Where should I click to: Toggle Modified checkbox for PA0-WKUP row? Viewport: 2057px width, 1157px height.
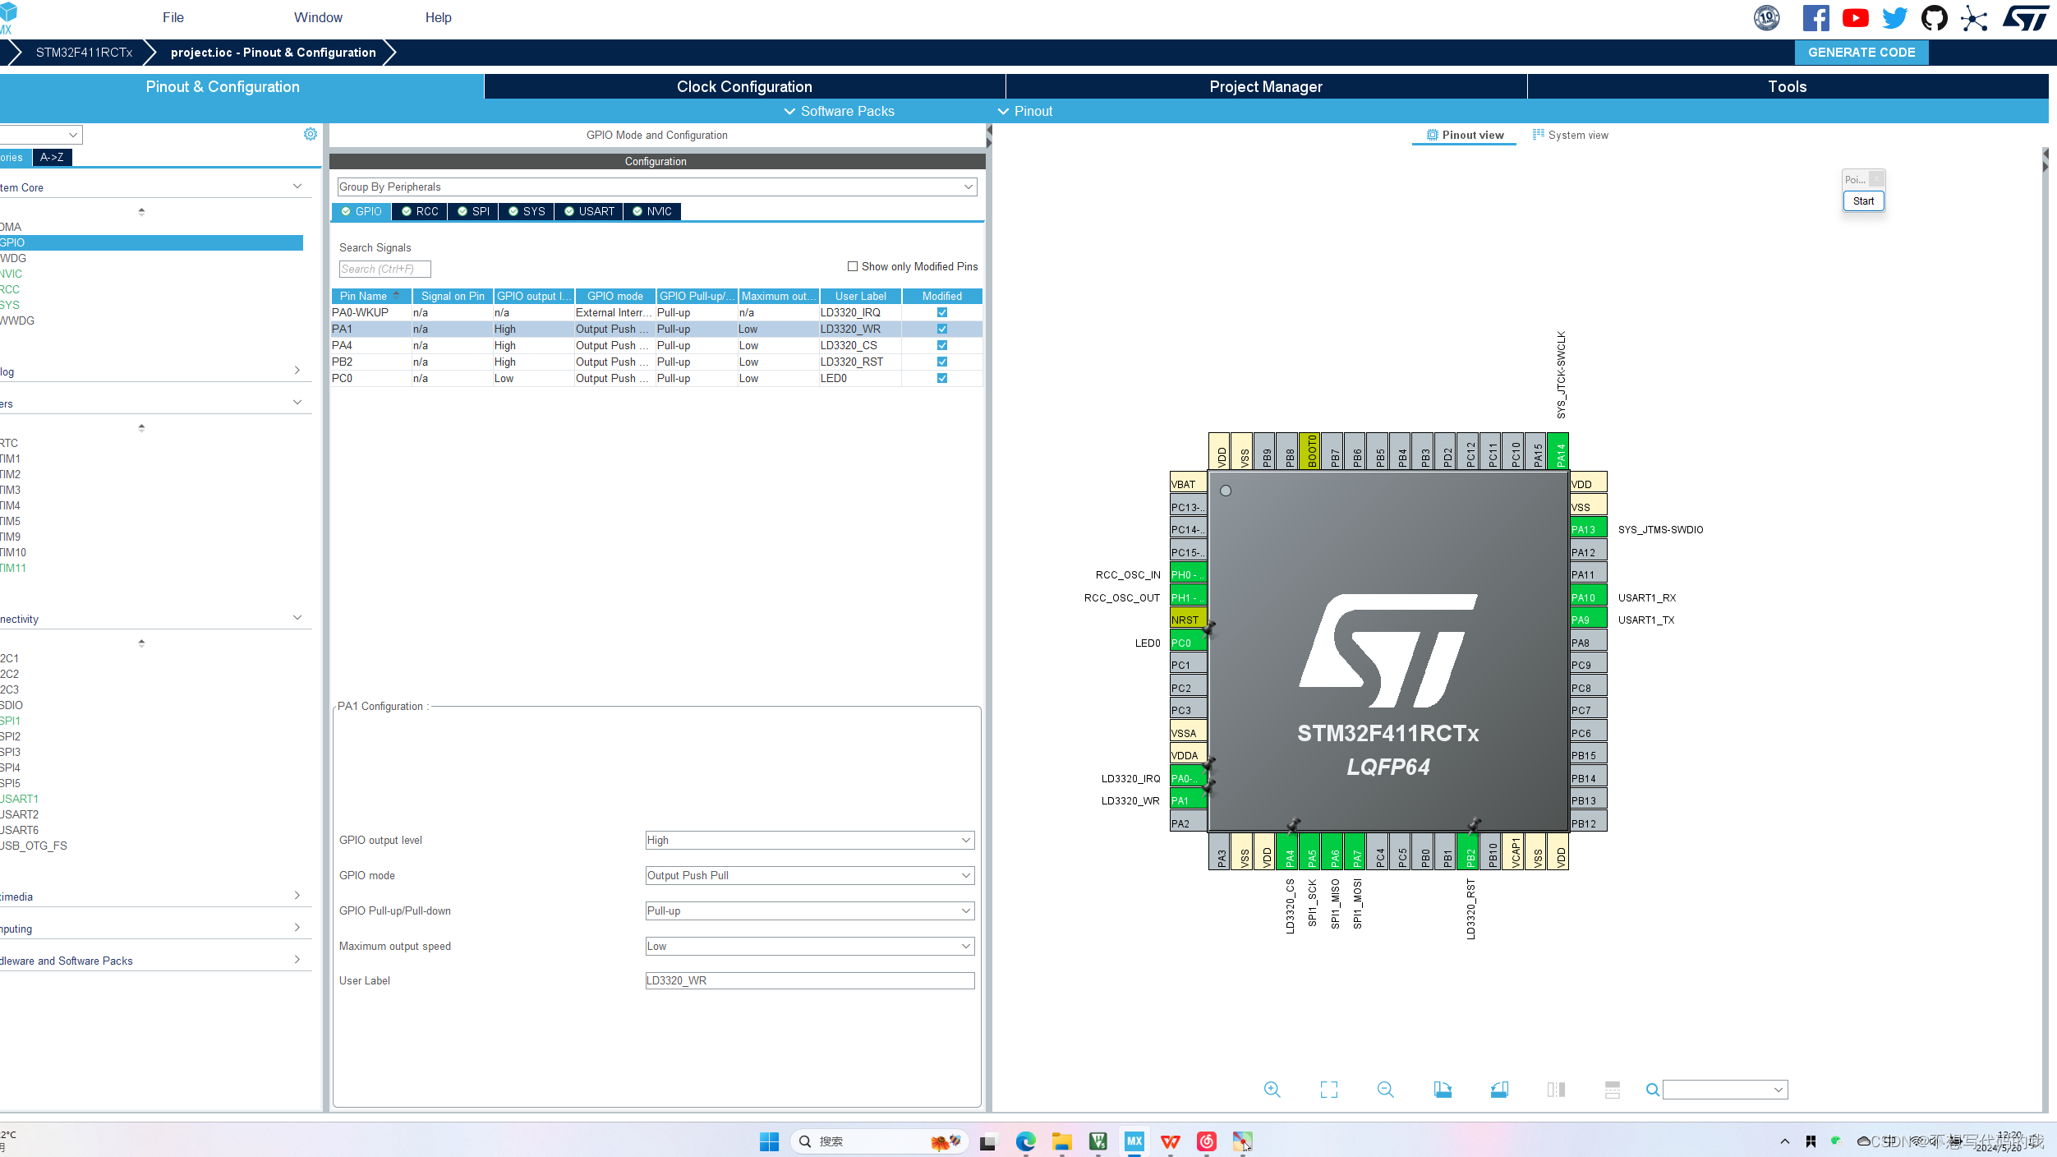pyautogui.click(x=942, y=312)
